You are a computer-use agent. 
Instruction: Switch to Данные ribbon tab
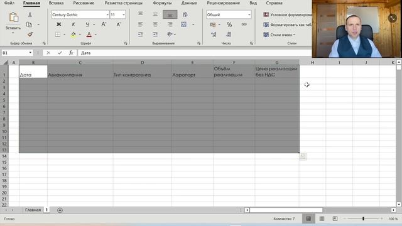(189, 3)
